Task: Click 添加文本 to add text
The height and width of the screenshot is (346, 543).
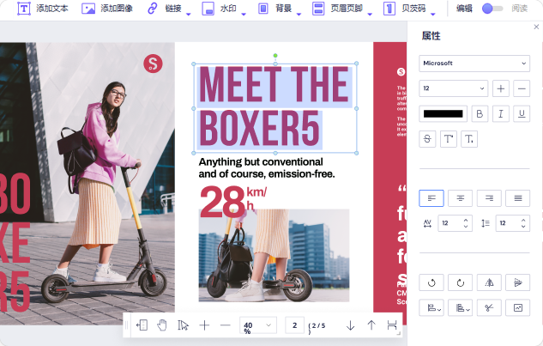Action: tap(43, 9)
